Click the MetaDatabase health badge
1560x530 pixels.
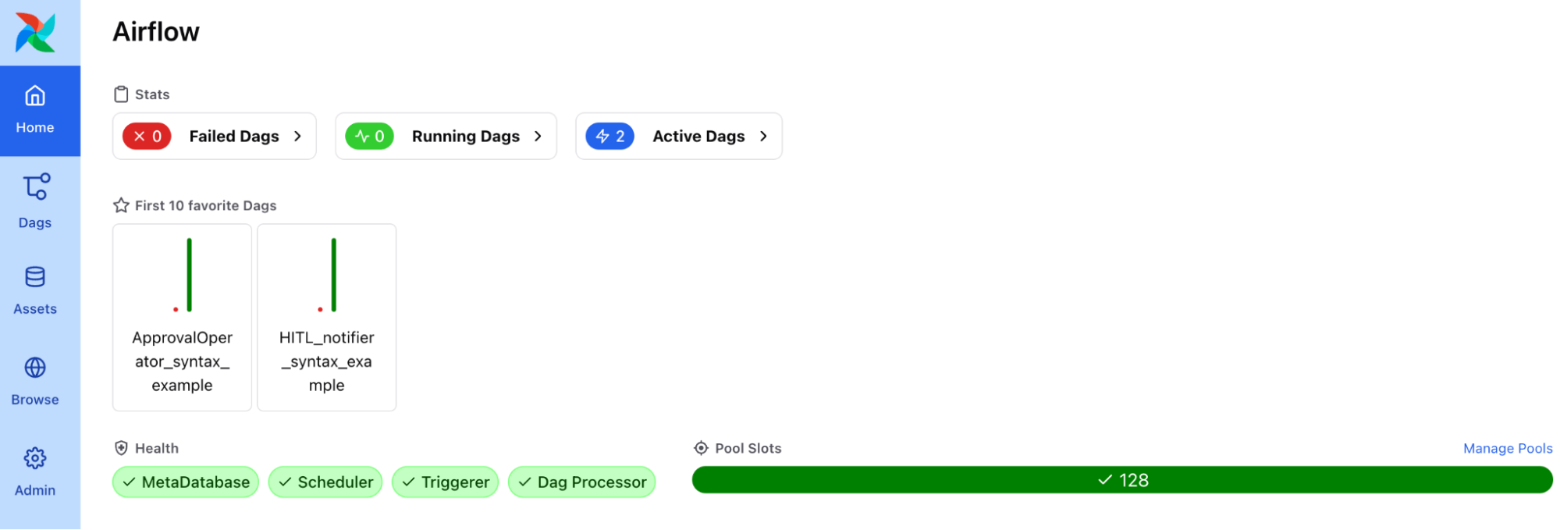coord(186,482)
